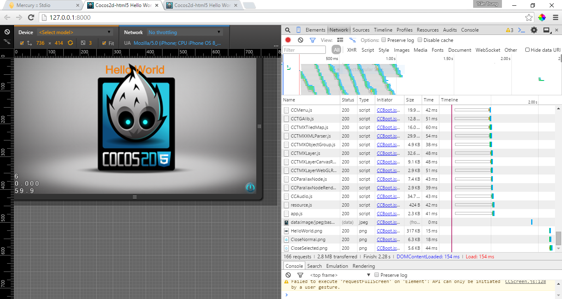Open the Rendering drawer tab
The image size is (562, 299).
[364, 266]
